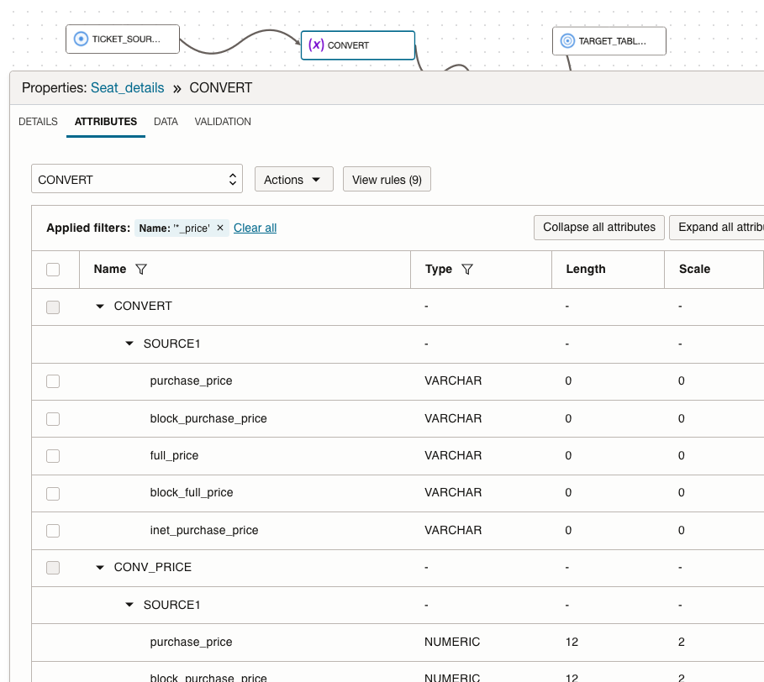This screenshot has height=682, width=764.
Task: Open the Actions dropdown menu
Action: 293,179
